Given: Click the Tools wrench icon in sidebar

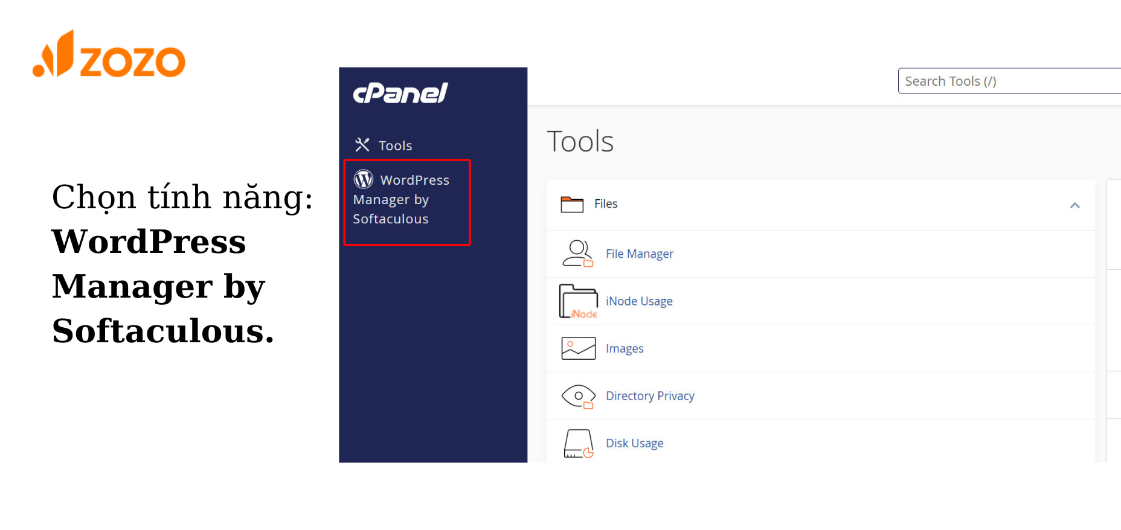Looking at the screenshot, I should [362, 145].
